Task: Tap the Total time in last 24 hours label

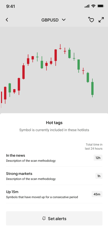Action: pyautogui.click(x=94, y=147)
